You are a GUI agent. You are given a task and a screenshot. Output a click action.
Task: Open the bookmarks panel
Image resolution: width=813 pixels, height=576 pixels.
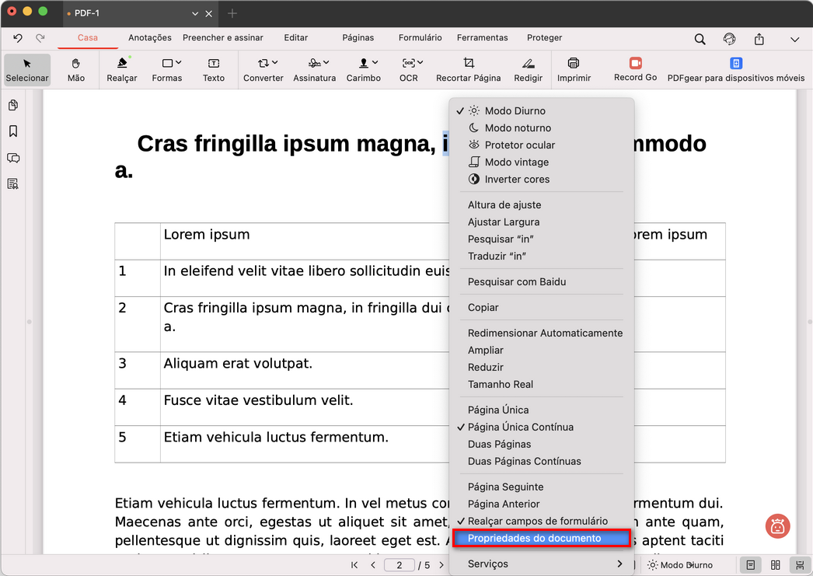[12, 131]
